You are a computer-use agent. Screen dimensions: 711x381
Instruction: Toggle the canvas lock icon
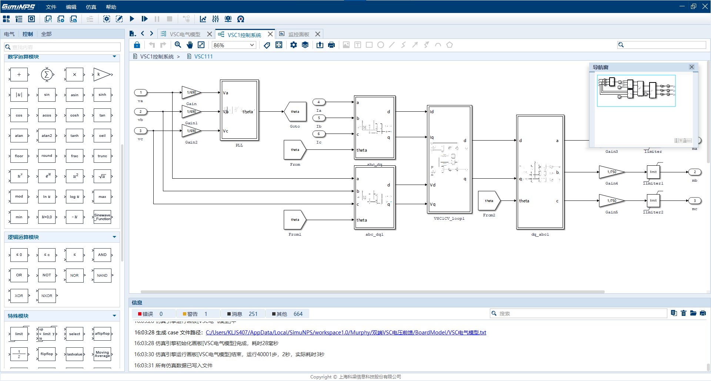point(137,45)
